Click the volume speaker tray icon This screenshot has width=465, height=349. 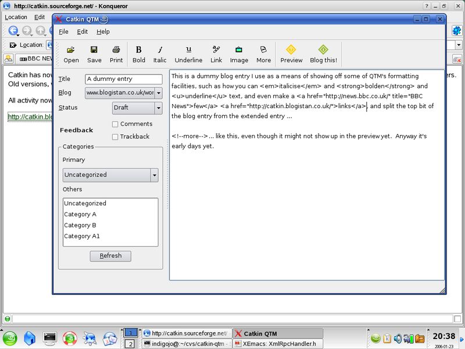[x=398, y=339]
